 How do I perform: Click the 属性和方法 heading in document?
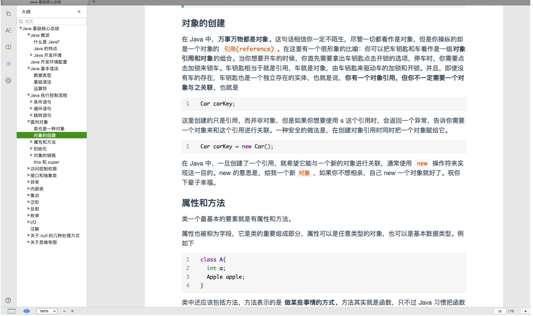tap(203, 203)
